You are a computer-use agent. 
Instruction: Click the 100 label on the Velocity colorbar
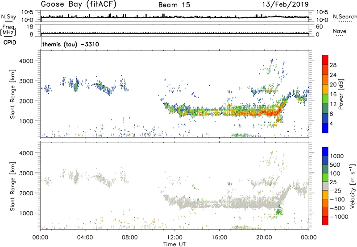[x=335, y=173]
